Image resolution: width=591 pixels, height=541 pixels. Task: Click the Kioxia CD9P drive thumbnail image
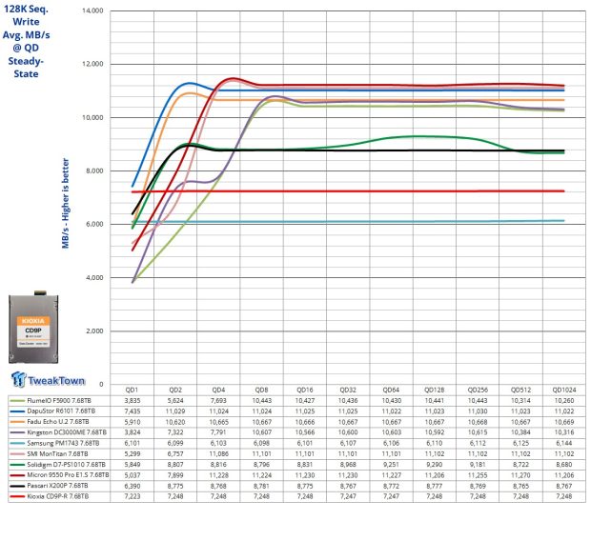point(33,327)
